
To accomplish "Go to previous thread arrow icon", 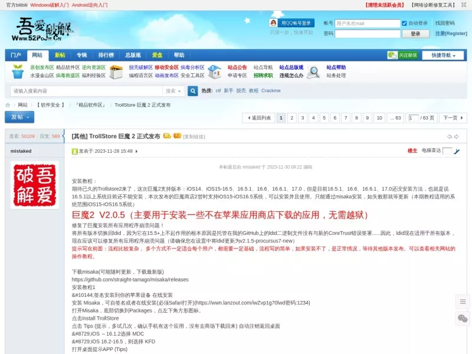I will click(450, 137).
